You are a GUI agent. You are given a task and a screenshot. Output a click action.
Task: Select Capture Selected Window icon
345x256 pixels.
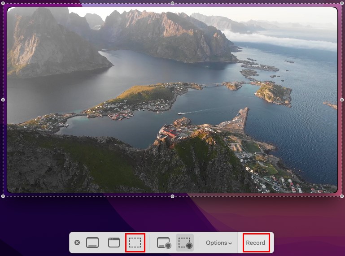(114, 243)
